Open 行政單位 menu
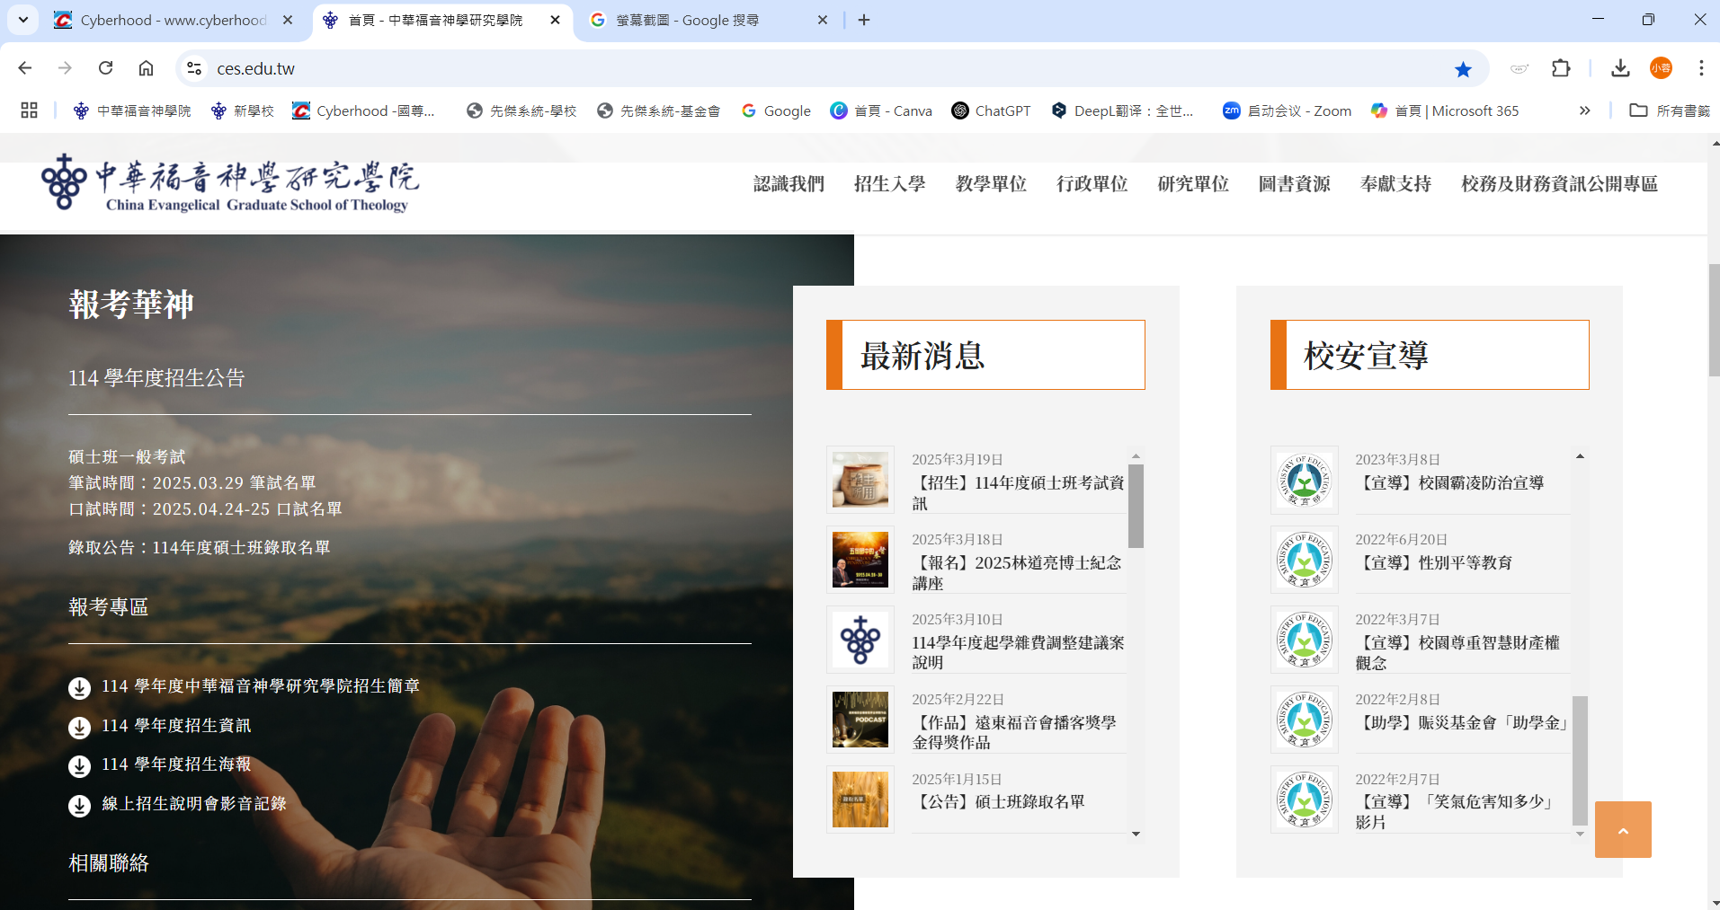 (x=1092, y=183)
